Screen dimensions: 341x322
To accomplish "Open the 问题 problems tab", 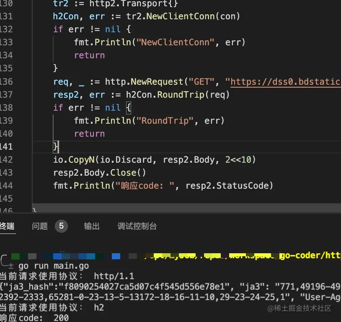I will [x=40, y=226].
